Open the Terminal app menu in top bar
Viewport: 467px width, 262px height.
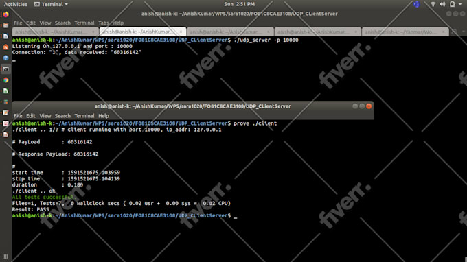[x=51, y=4]
